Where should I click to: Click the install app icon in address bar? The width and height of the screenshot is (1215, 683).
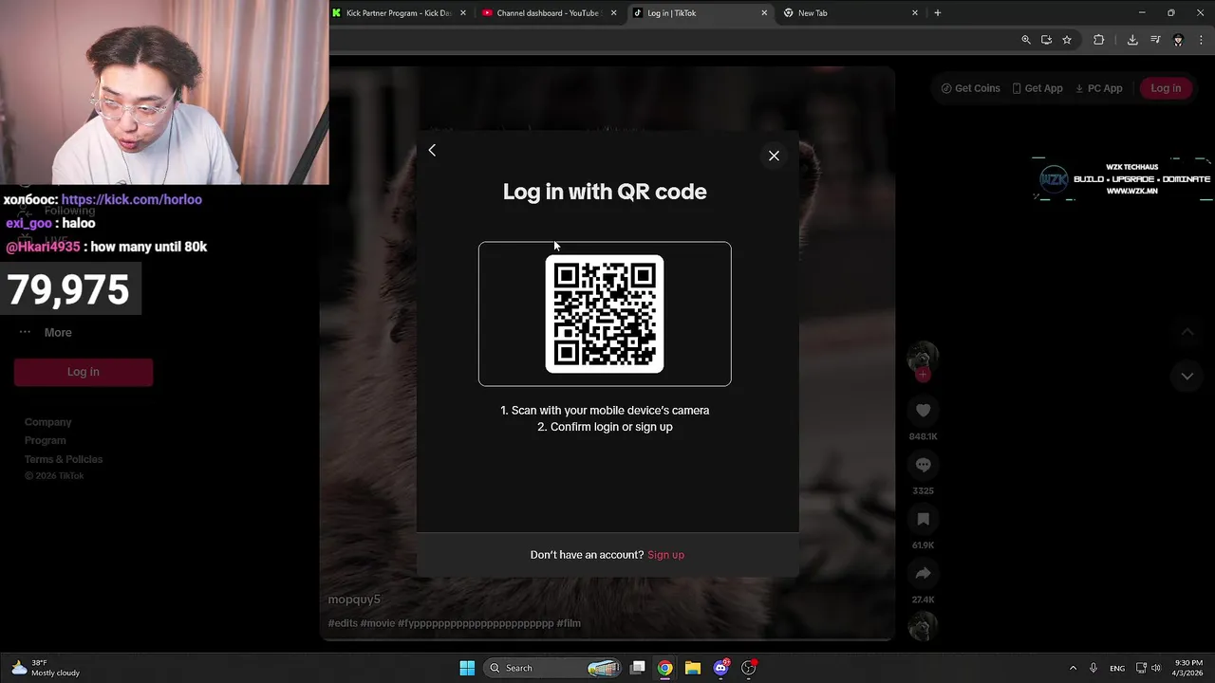click(x=1046, y=40)
